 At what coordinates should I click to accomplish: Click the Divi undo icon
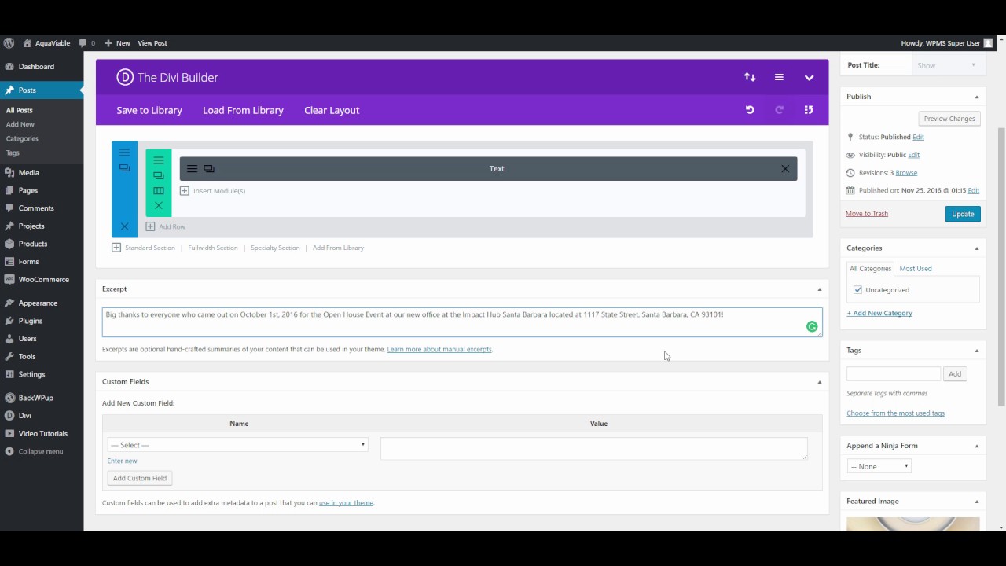pos(750,110)
